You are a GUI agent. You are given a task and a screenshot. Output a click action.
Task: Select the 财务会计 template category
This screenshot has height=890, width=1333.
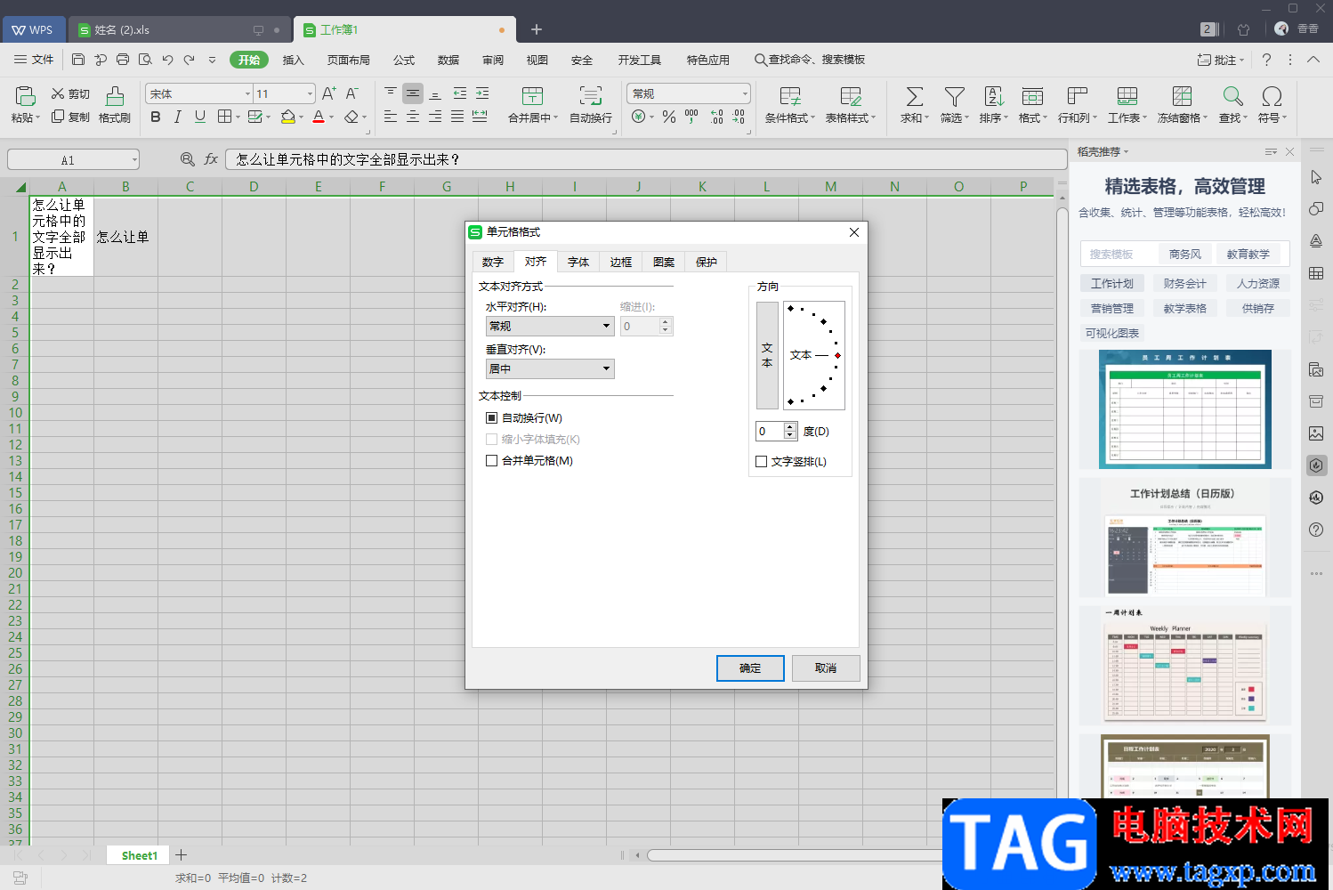[x=1185, y=283]
